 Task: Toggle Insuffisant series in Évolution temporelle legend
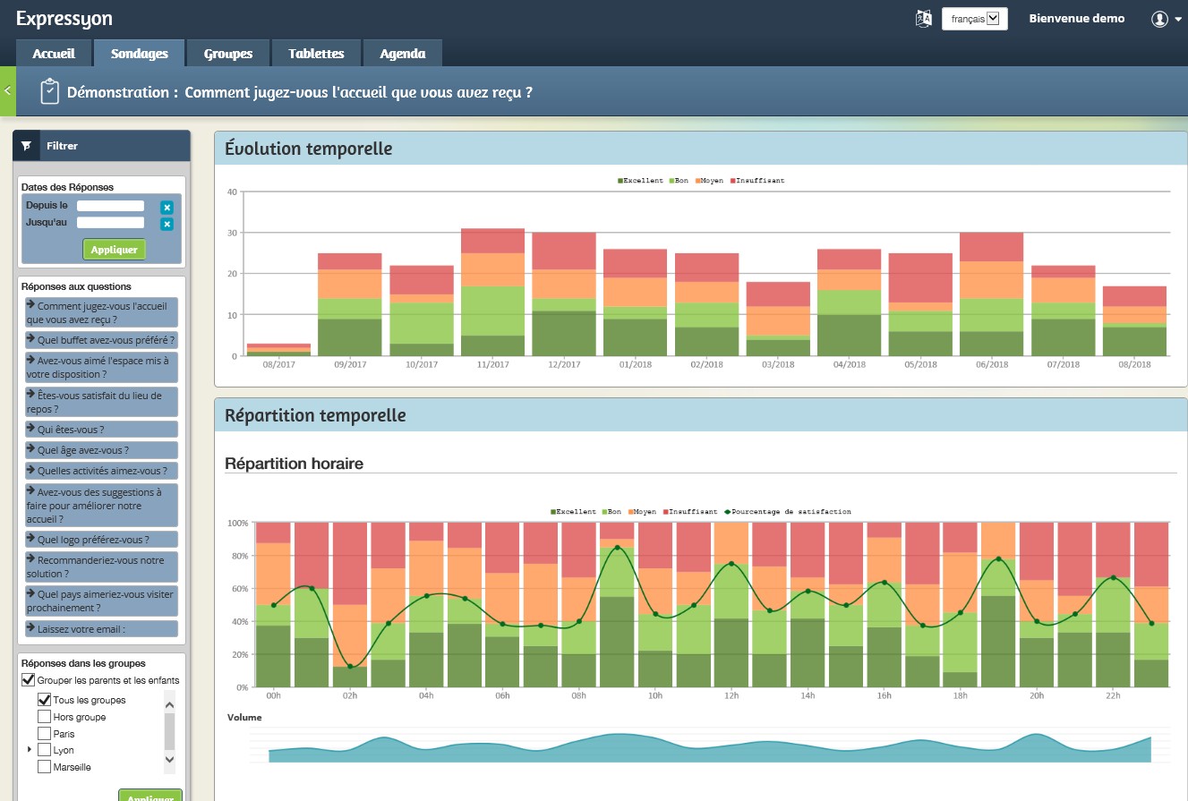click(757, 181)
